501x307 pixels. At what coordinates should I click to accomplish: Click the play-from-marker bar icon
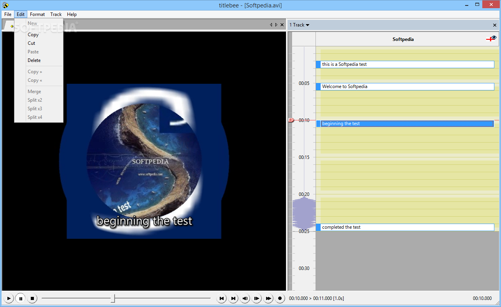coord(256,298)
